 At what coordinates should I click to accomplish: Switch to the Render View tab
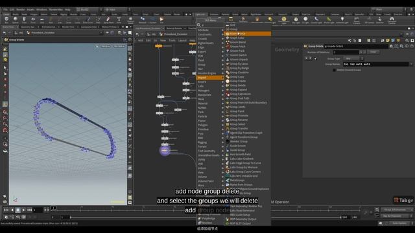coord(68,27)
